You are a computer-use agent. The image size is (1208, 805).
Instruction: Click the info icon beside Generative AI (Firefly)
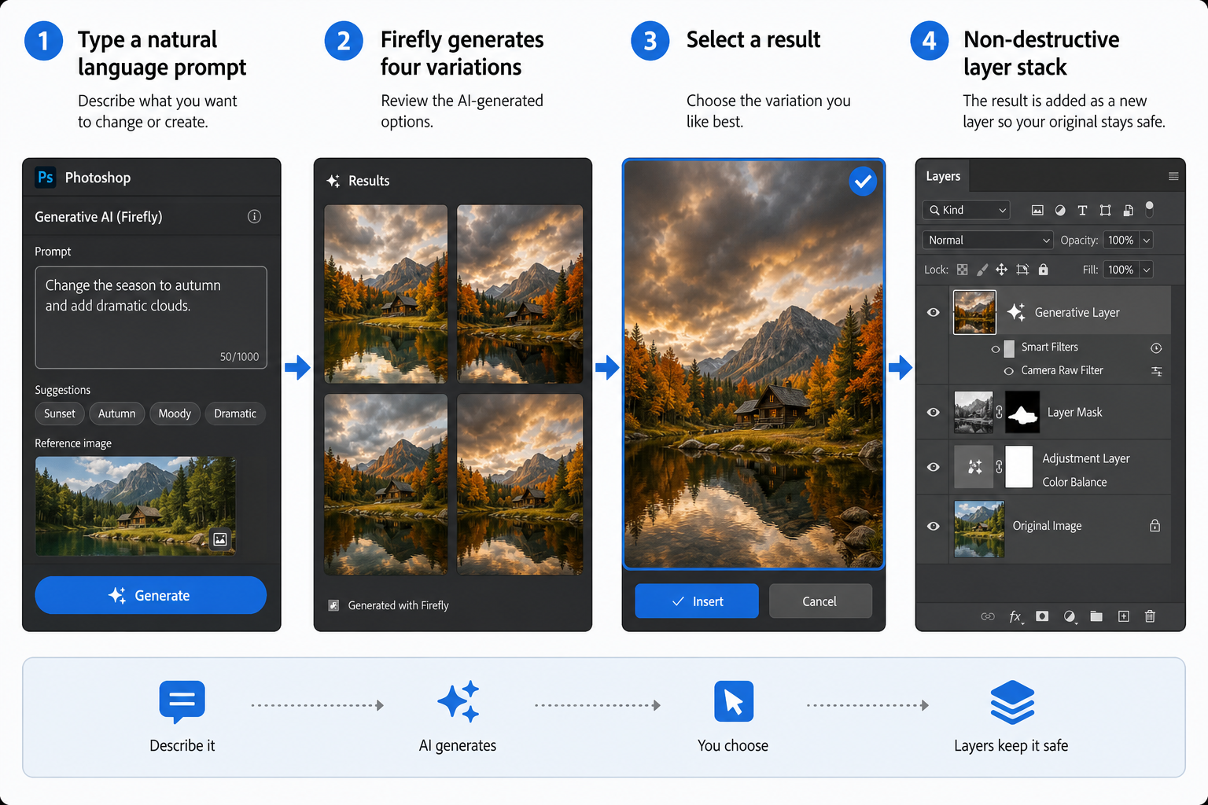coord(254,216)
